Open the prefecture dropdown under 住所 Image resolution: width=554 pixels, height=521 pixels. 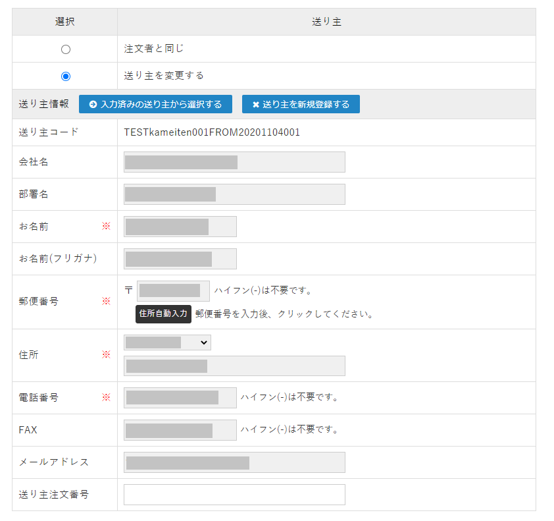pyautogui.click(x=167, y=343)
